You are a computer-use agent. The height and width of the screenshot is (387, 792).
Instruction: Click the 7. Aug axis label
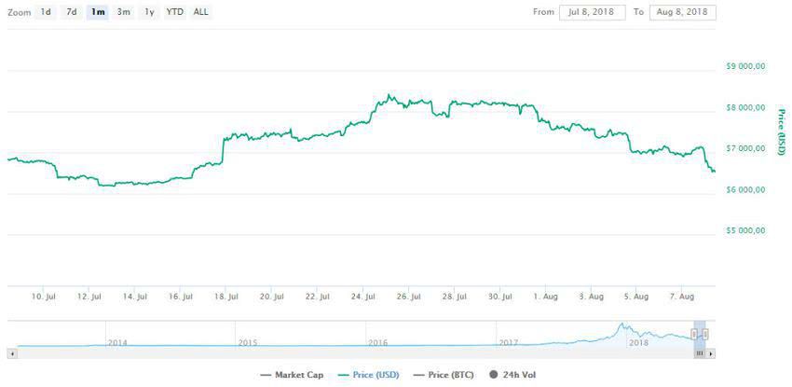click(682, 297)
